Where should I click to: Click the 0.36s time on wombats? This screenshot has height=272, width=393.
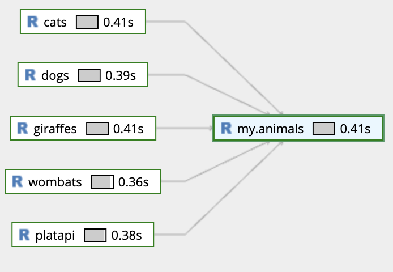[134, 182]
